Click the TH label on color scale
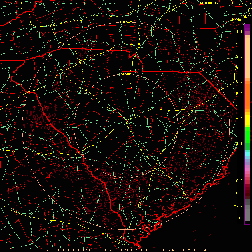The height and width of the screenshot is (252, 252). coord(241,218)
